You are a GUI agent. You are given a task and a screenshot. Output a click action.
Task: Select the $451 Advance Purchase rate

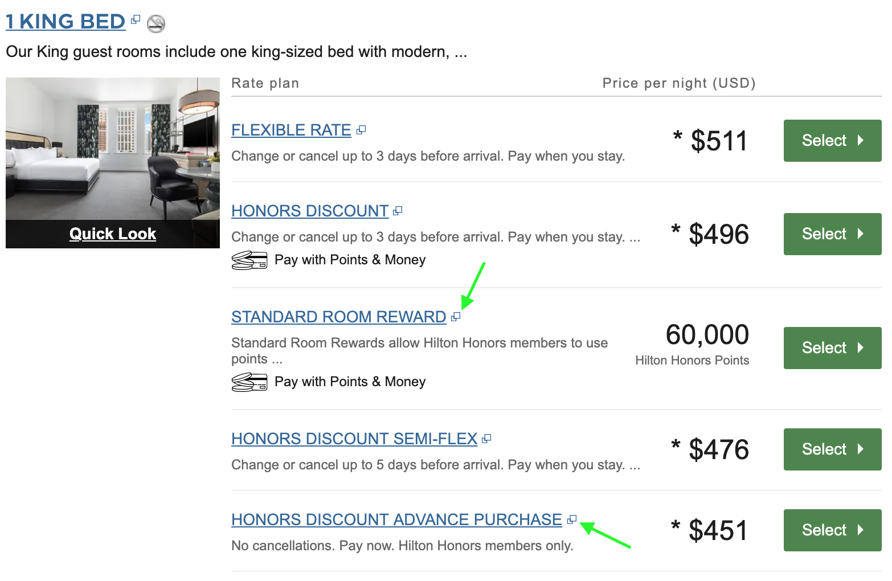pyautogui.click(x=832, y=530)
